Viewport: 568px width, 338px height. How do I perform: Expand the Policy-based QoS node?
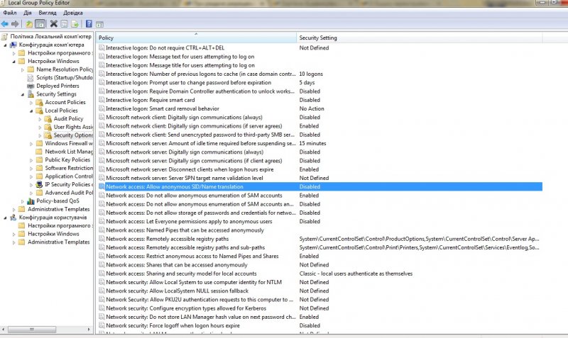23,201
